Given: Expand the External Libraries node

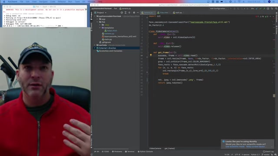Looking at the screenshot, I should pyautogui.click(x=95, y=48).
